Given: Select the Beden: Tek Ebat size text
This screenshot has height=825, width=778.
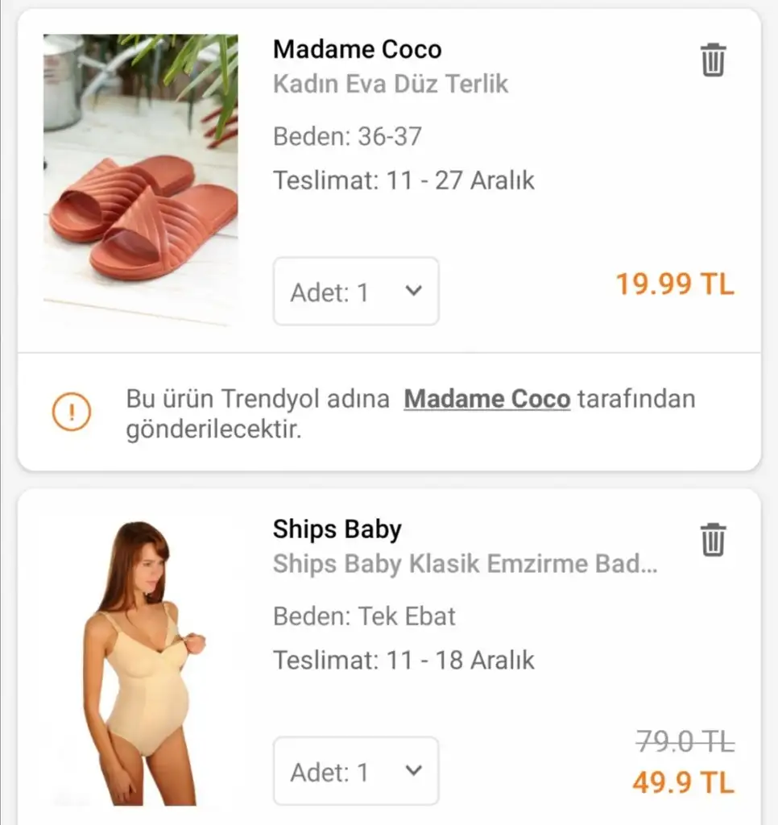Looking at the screenshot, I should [x=364, y=616].
